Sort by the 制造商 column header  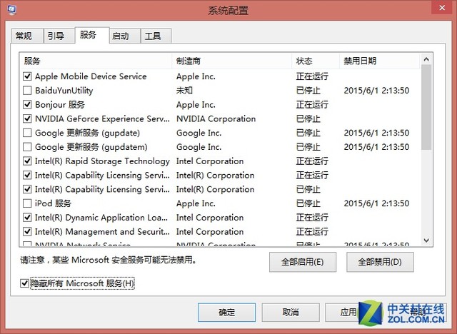pyautogui.click(x=232, y=61)
